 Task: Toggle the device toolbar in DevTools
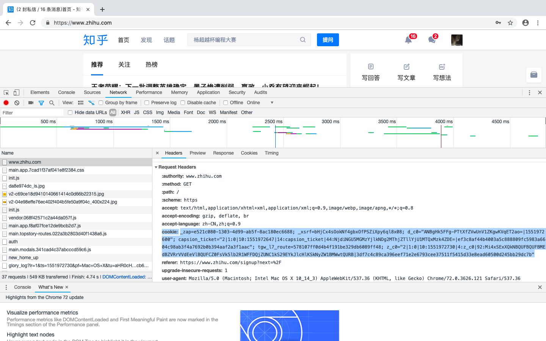[x=16, y=92]
